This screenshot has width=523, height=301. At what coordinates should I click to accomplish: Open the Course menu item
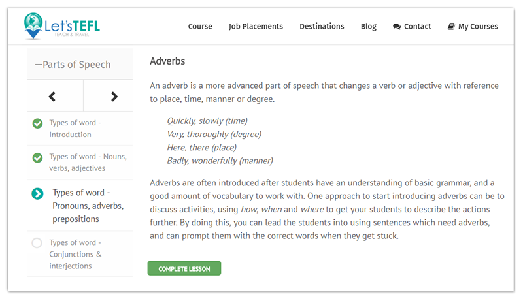click(x=200, y=26)
